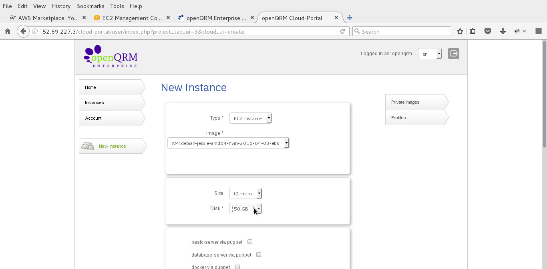547x269 pixels.
Task: Click the magnifier icon in the search box
Action: pos(357,31)
